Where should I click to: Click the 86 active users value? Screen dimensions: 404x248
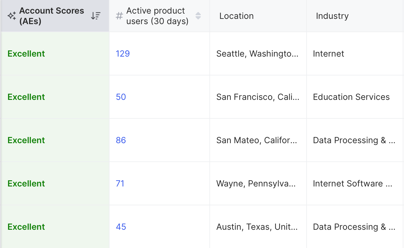pos(121,140)
